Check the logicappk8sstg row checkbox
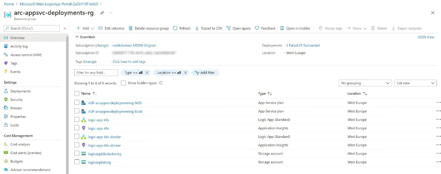The height and width of the screenshot is (174, 441). click(77, 162)
